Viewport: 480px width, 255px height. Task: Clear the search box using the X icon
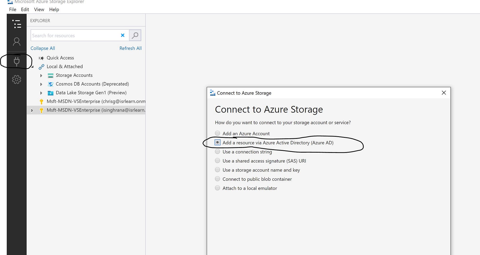(122, 35)
